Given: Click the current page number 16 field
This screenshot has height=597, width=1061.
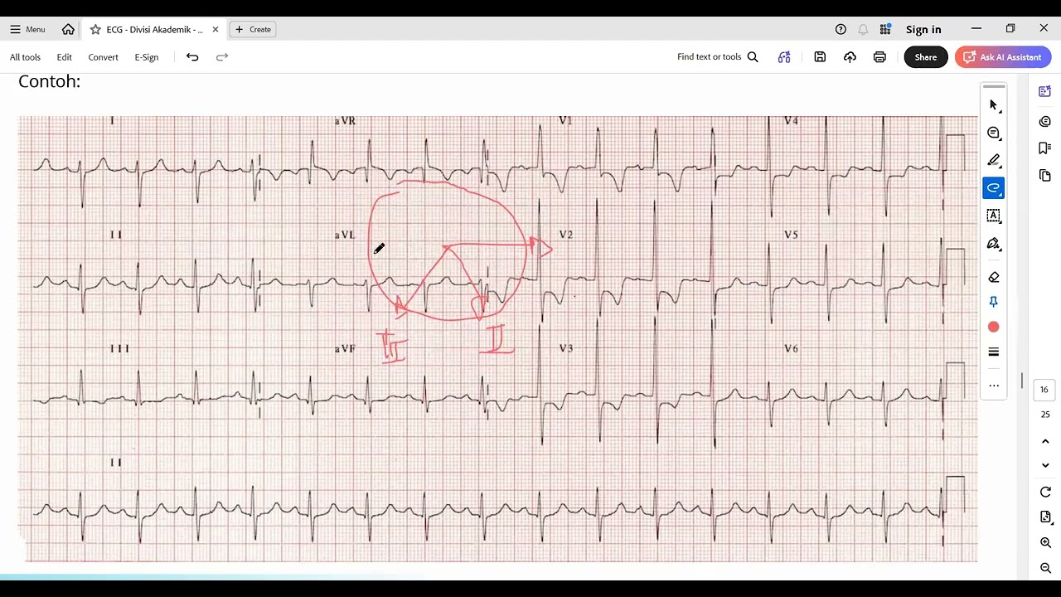Looking at the screenshot, I should 1044,390.
